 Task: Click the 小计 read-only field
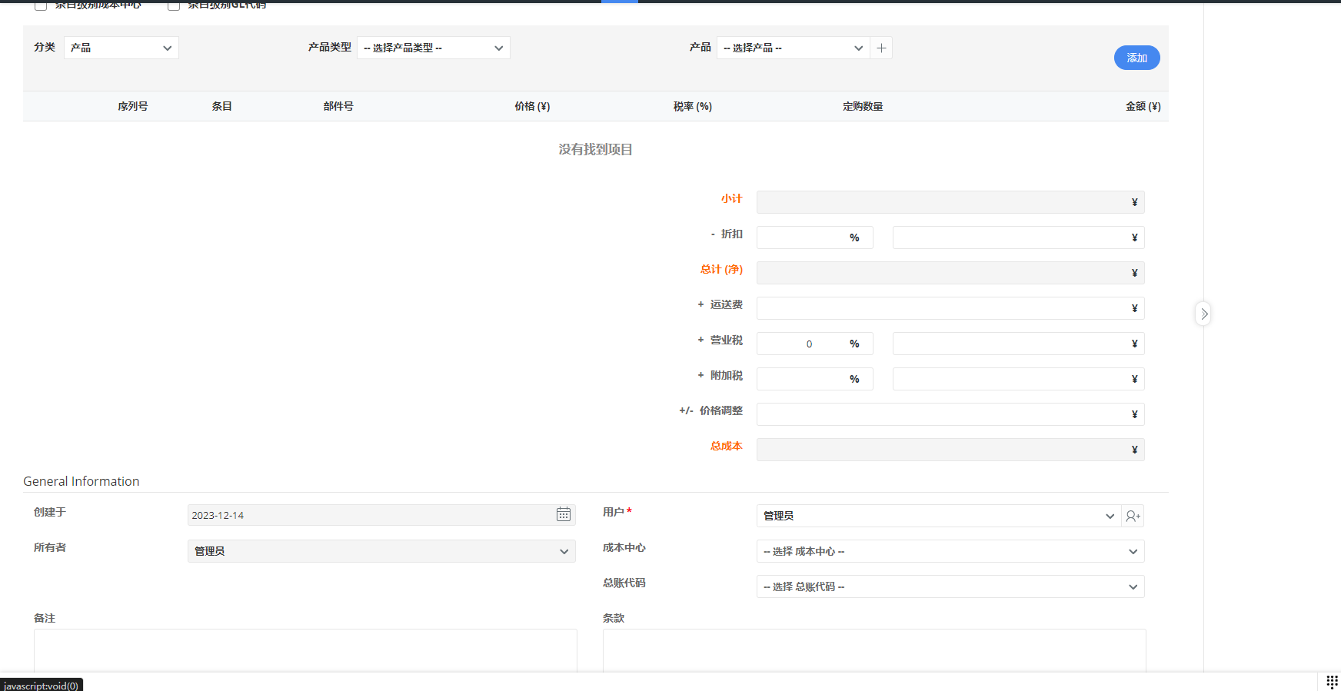coord(950,202)
